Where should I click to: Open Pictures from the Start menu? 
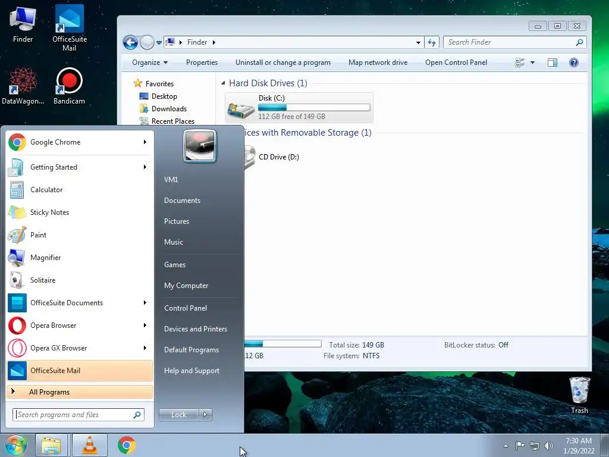pyautogui.click(x=177, y=221)
